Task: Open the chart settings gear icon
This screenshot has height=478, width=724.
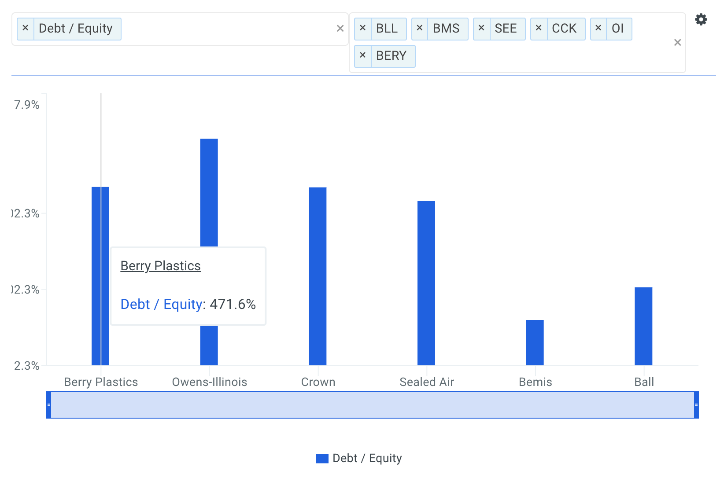Action: [701, 19]
